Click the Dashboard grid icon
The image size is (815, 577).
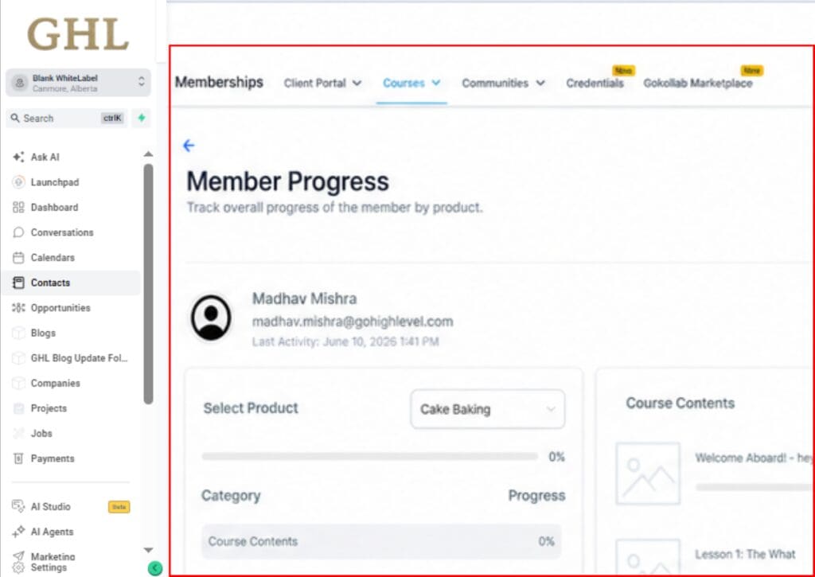[x=18, y=208]
